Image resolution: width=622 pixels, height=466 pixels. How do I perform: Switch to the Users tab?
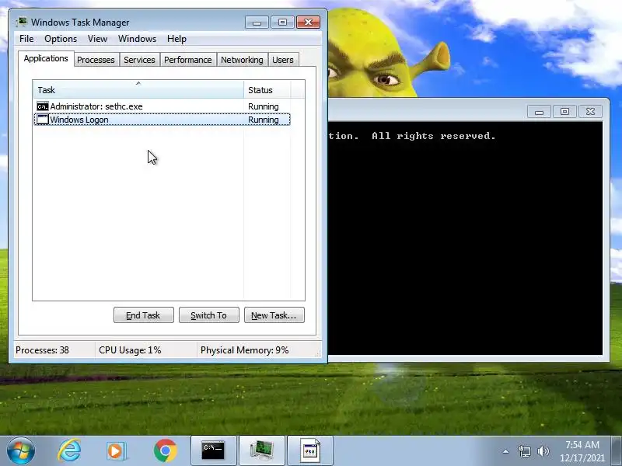coord(283,60)
